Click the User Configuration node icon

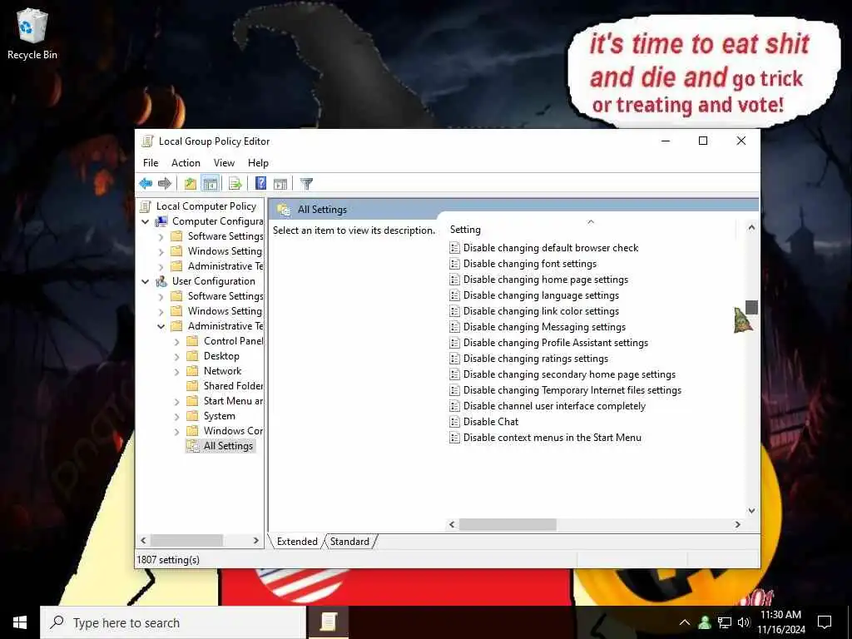[161, 281]
